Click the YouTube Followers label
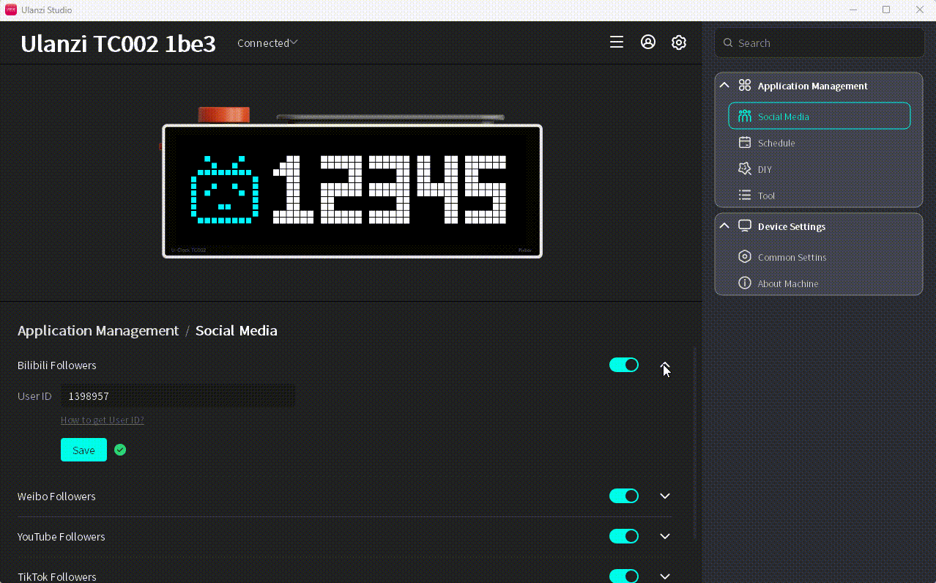Viewport: 936px width, 583px height. pyautogui.click(x=62, y=536)
